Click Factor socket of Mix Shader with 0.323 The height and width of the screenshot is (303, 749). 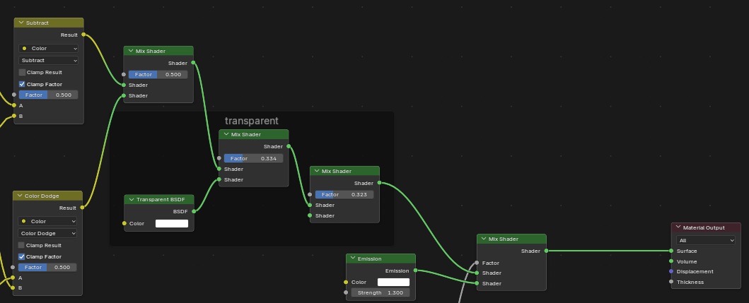coord(310,195)
